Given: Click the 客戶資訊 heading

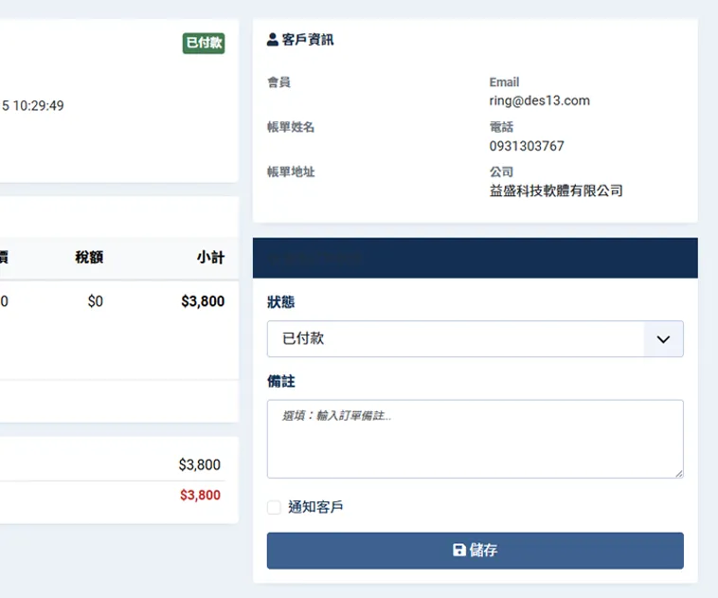Looking at the screenshot, I should [x=307, y=40].
